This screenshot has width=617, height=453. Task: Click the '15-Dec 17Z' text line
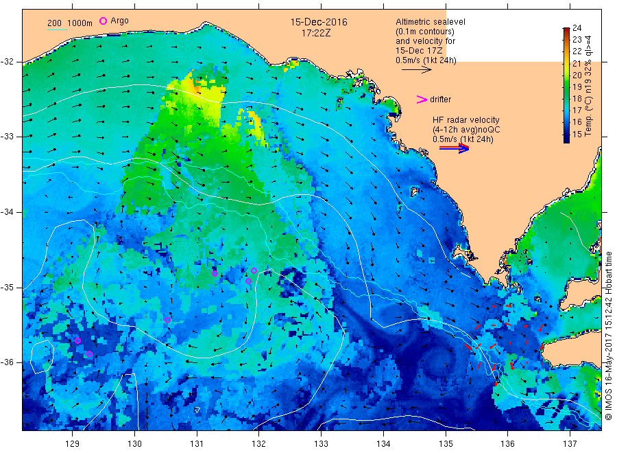click(x=419, y=50)
